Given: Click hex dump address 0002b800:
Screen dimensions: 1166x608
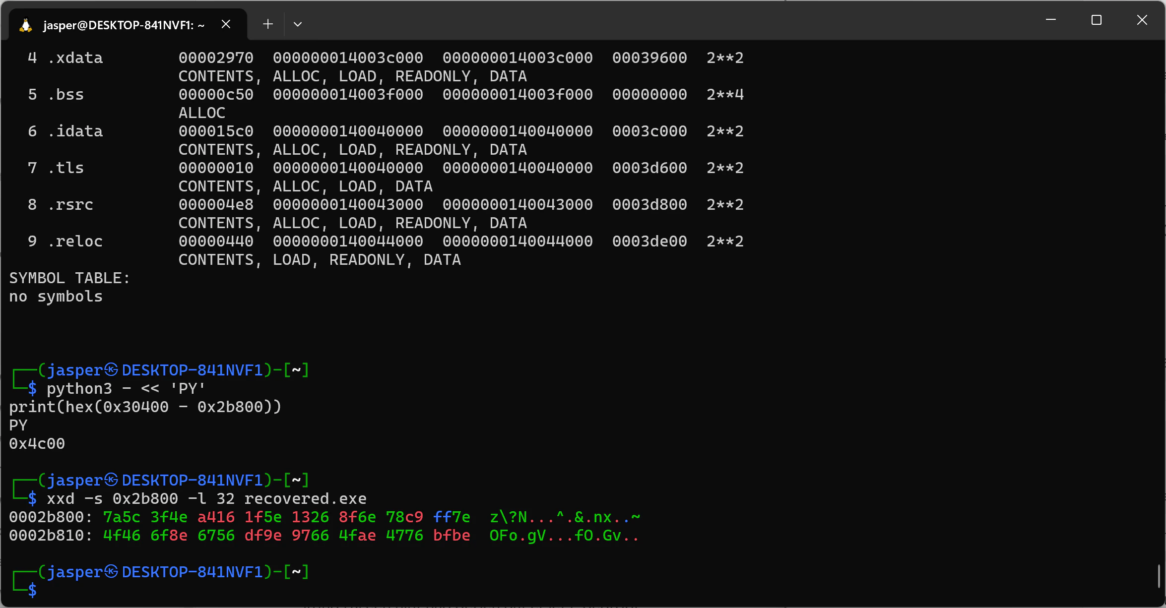Looking at the screenshot, I should pyautogui.click(x=51, y=517).
